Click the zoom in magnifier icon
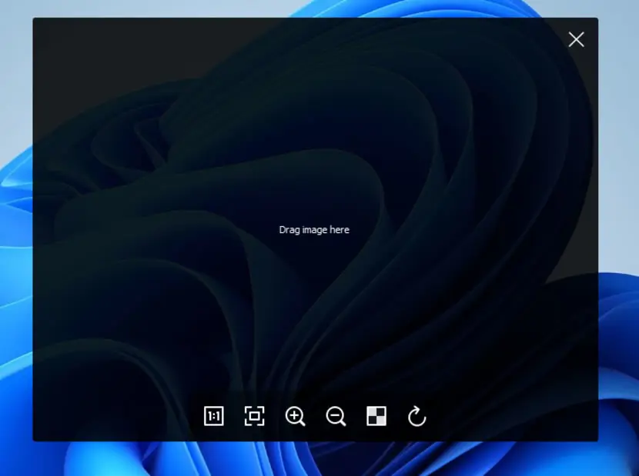 click(x=295, y=416)
